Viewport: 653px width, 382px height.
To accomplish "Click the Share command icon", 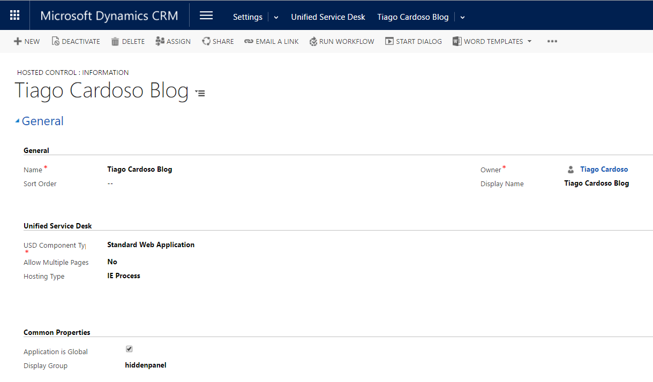I will (x=206, y=41).
